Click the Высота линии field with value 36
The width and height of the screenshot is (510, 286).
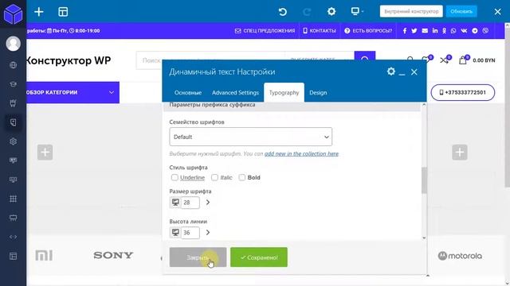point(190,233)
